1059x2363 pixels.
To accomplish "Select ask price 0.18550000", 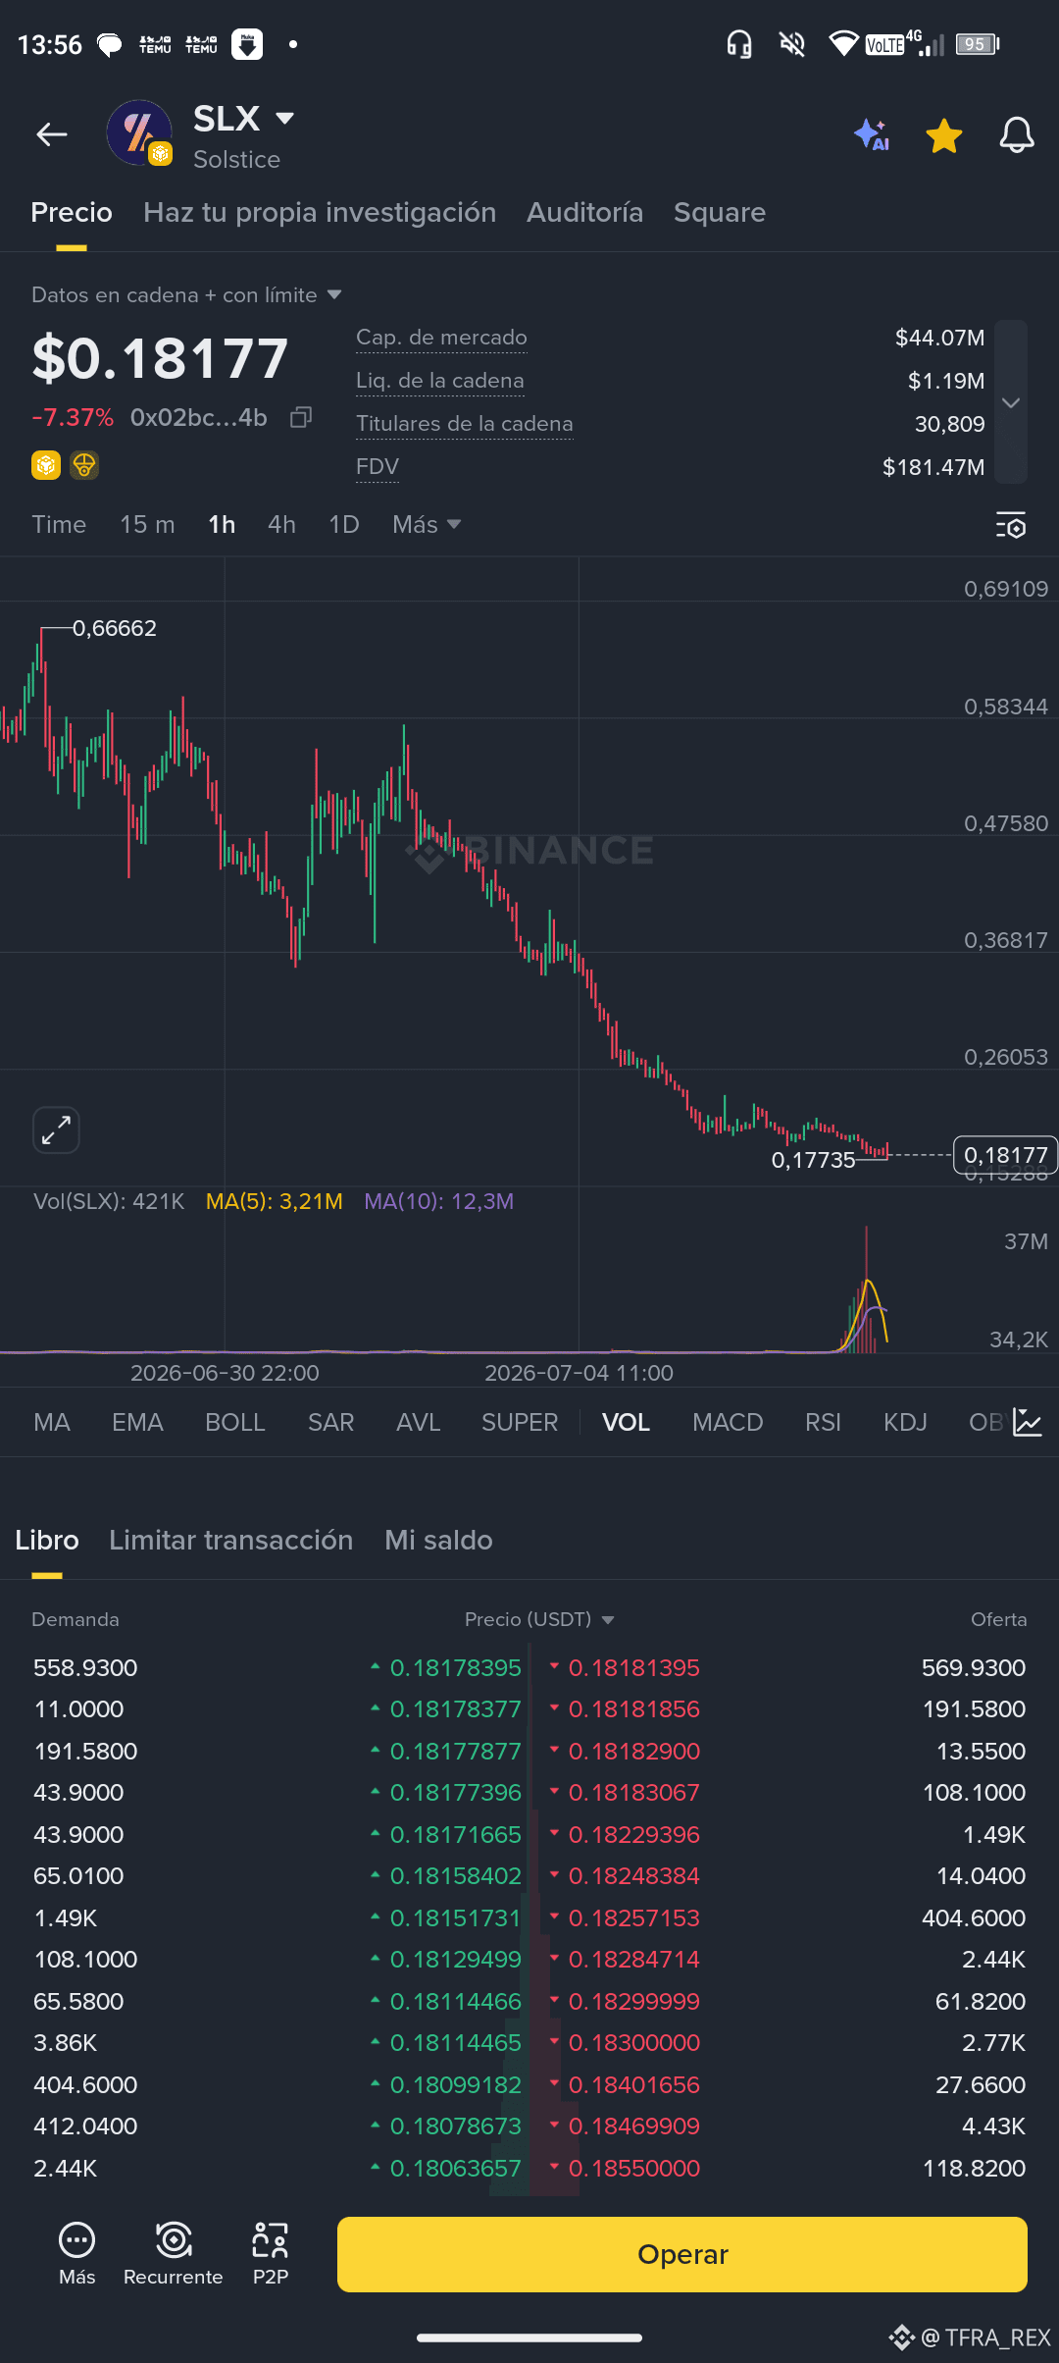I will pyautogui.click(x=634, y=2168).
